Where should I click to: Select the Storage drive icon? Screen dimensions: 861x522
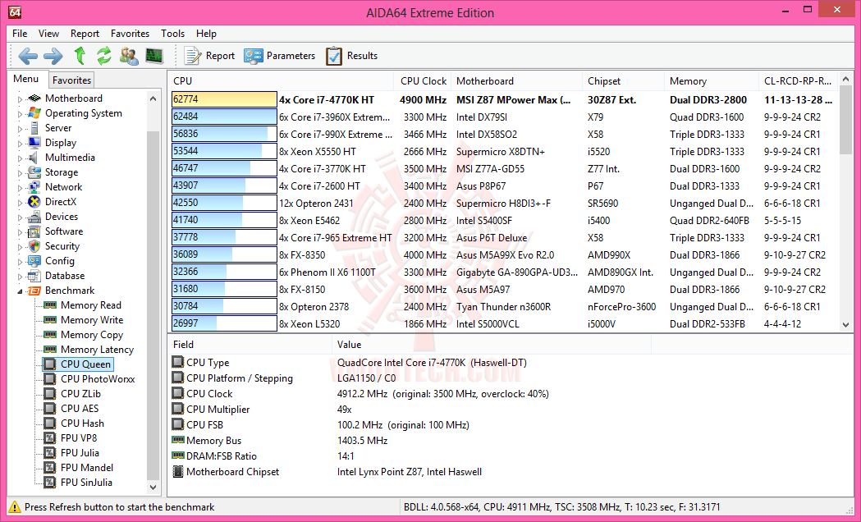click(x=34, y=172)
